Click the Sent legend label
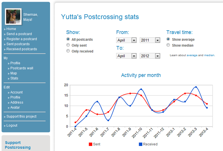The width and height of the screenshot is (223, 151). point(97,144)
